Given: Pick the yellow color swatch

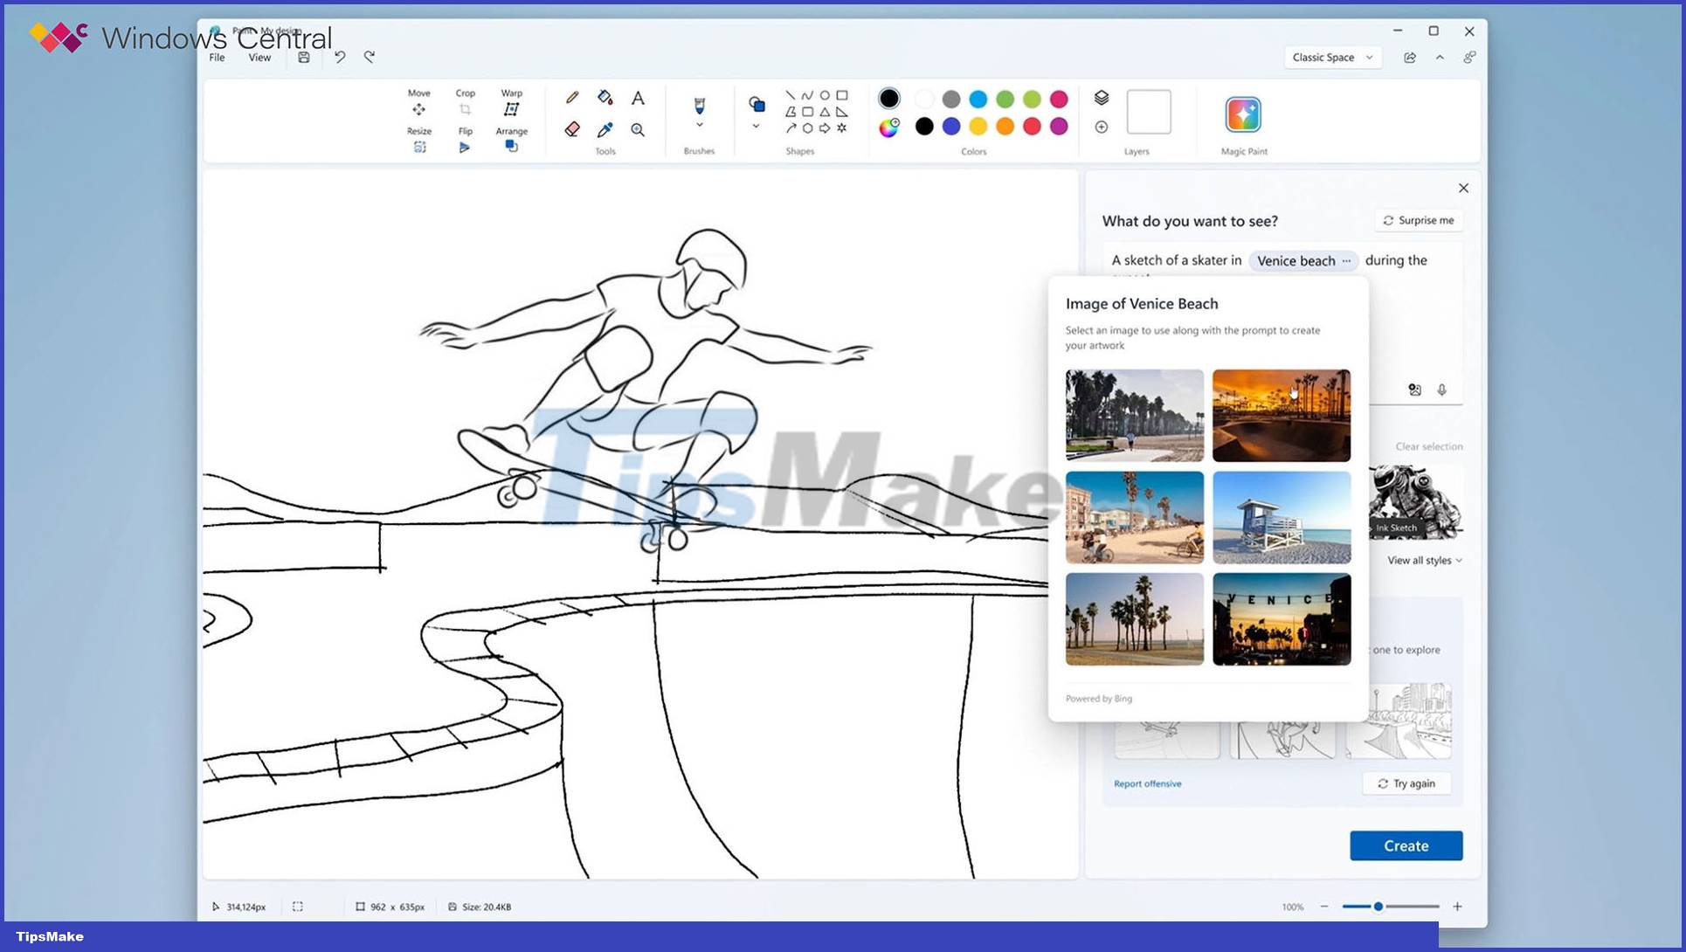Looking at the screenshot, I should [x=978, y=128].
